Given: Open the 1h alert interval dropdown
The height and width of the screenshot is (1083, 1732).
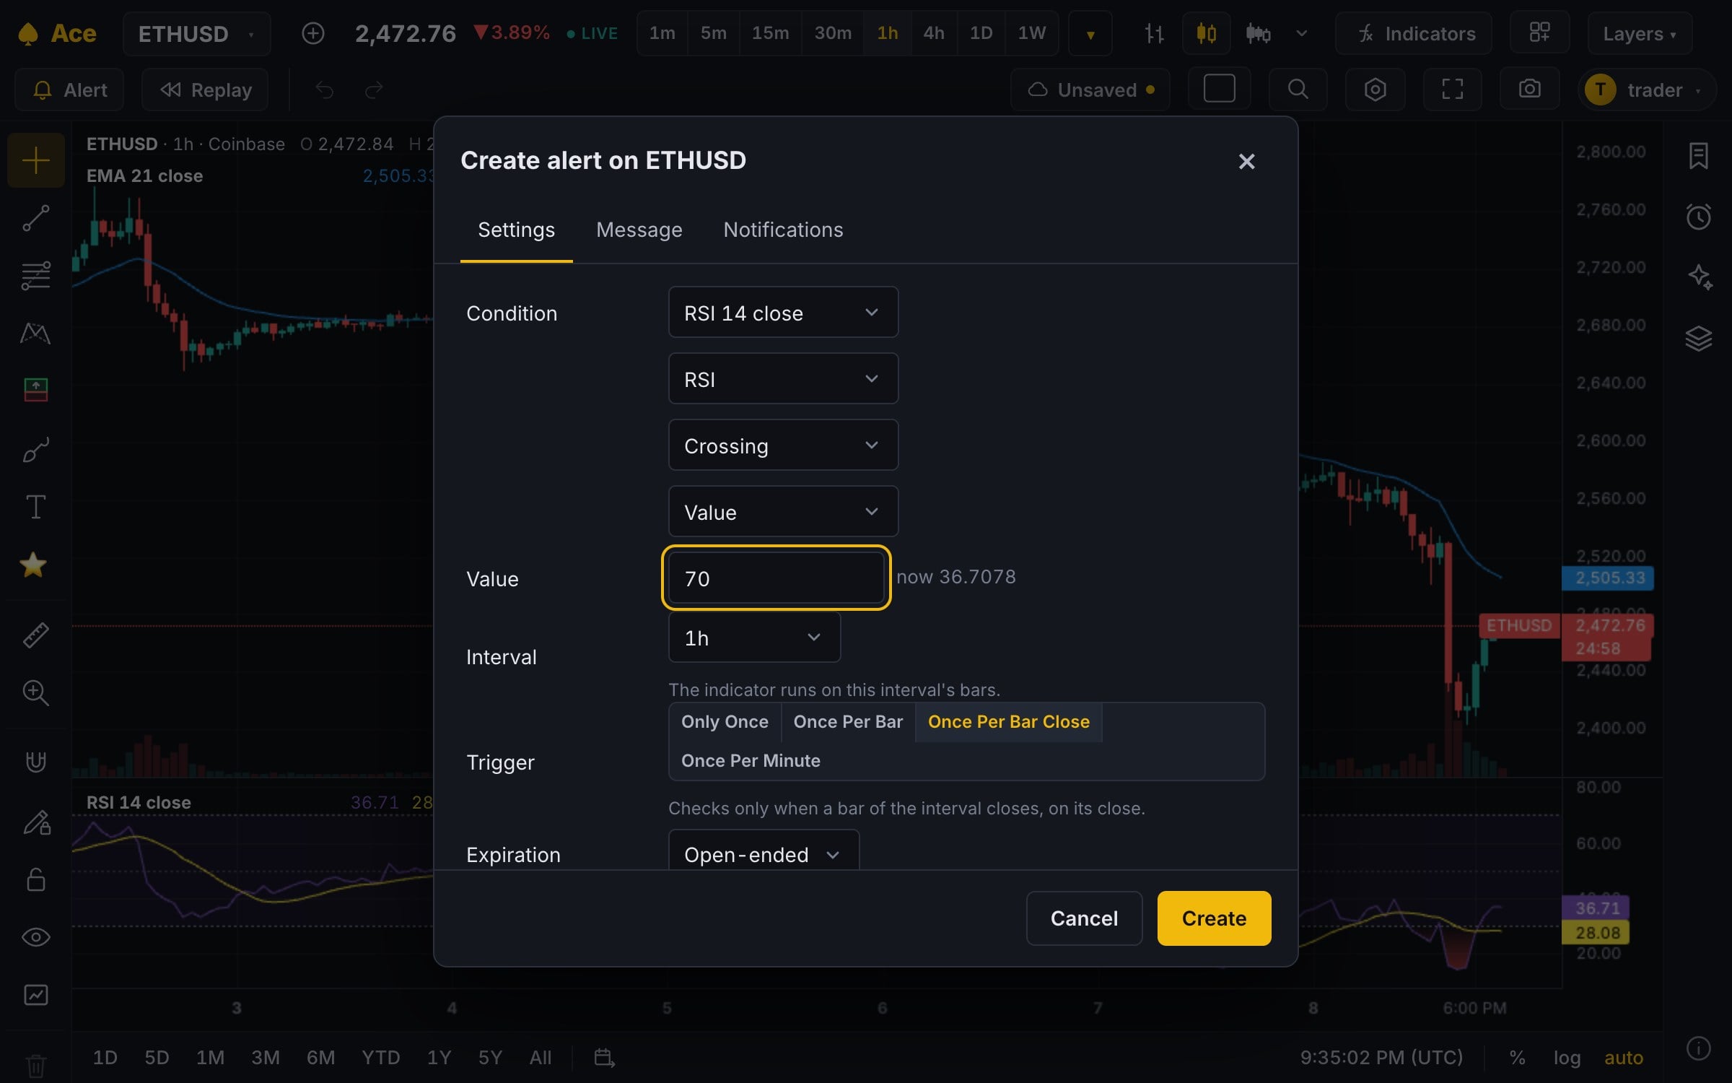Looking at the screenshot, I should coord(754,638).
